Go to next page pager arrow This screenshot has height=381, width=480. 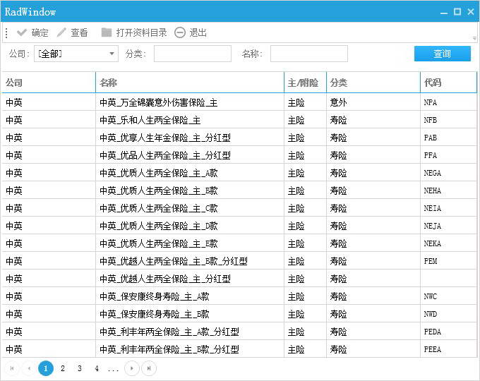pyautogui.click(x=132, y=368)
